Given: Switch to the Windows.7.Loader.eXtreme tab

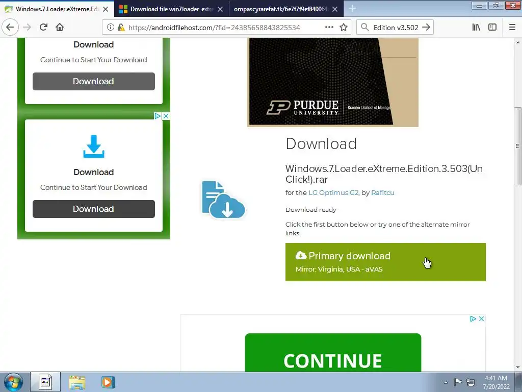Looking at the screenshot, I should click(x=57, y=9).
